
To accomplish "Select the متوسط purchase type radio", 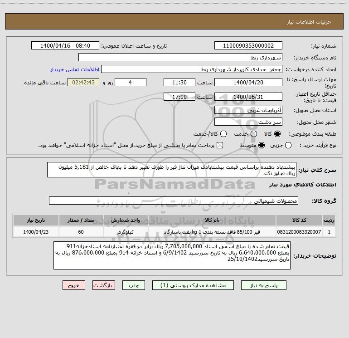I will [x=262, y=145].
